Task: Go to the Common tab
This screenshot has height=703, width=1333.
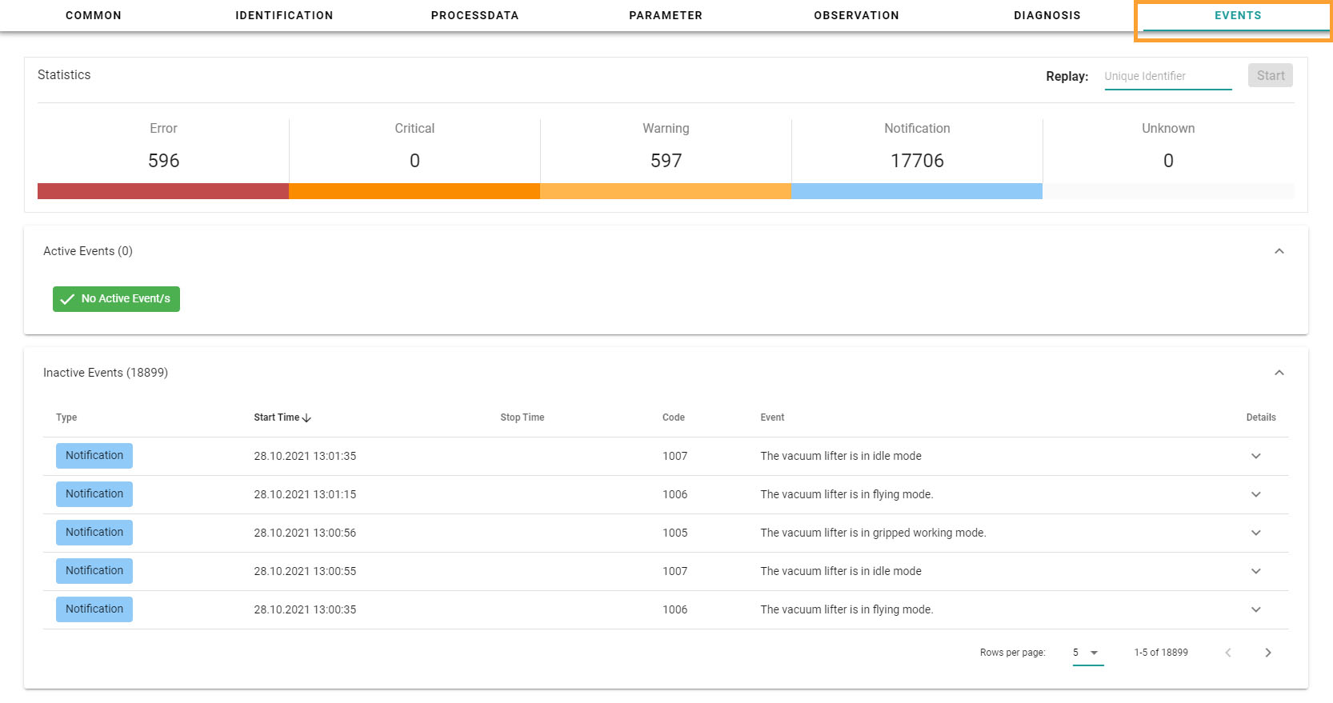Action: pyautogui.click(x=94, y=15)
